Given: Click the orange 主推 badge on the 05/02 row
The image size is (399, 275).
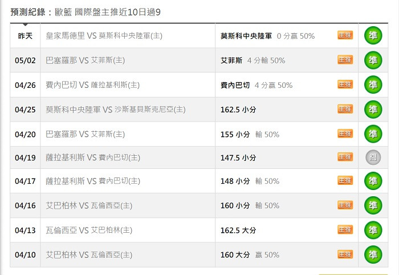Looking at the screenshot, I should (x=345, y=60).
